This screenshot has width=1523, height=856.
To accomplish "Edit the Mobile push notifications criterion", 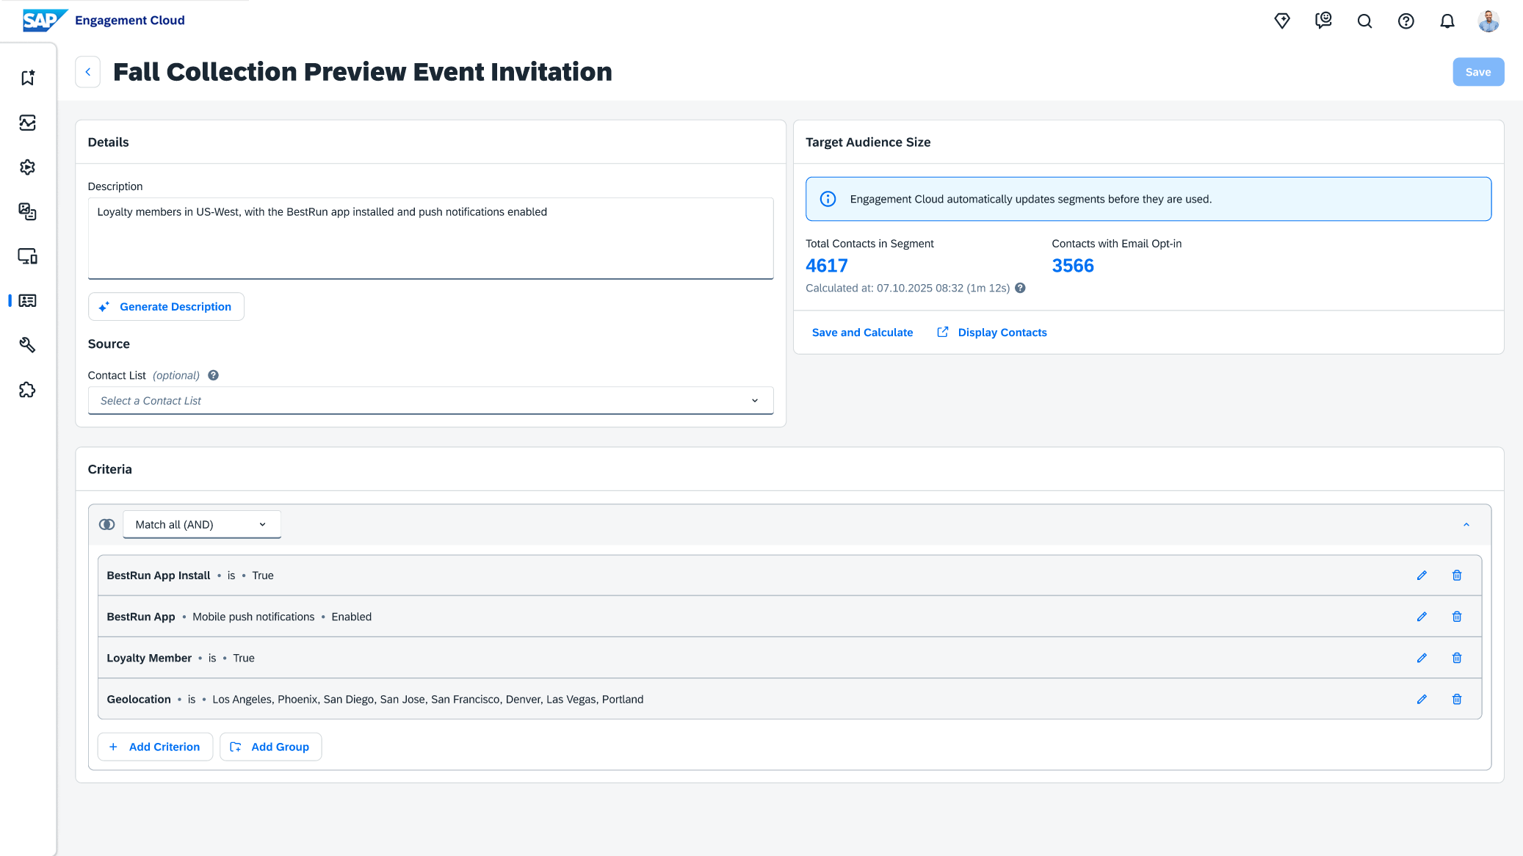I will pos(1422,617).
